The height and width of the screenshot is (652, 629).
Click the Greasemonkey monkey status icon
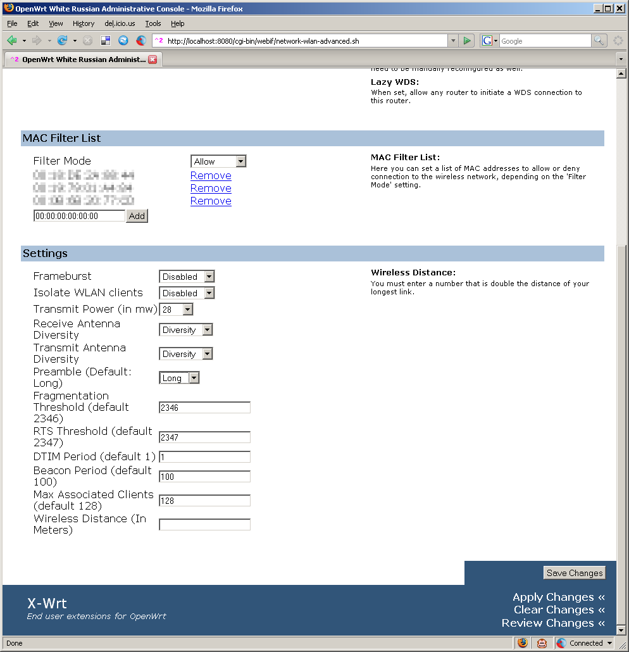(x=542, y=643)
